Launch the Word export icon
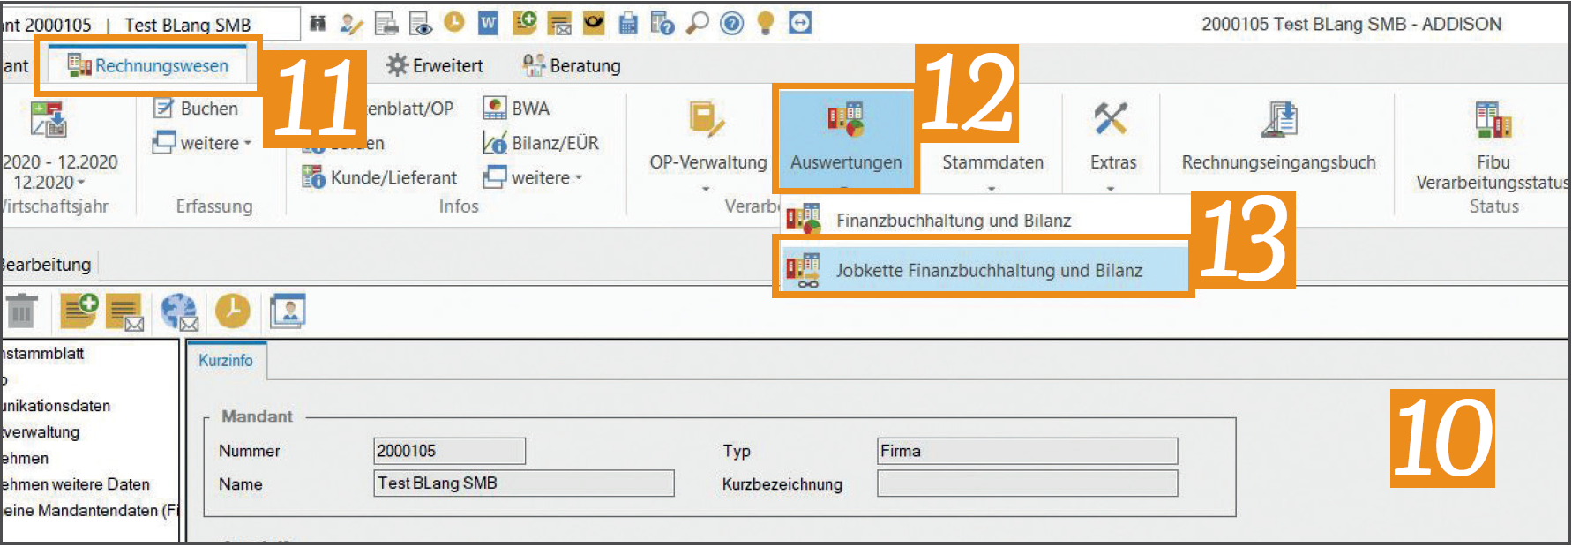Screen dimensions: 1572x547 click(x=488, y=24)
